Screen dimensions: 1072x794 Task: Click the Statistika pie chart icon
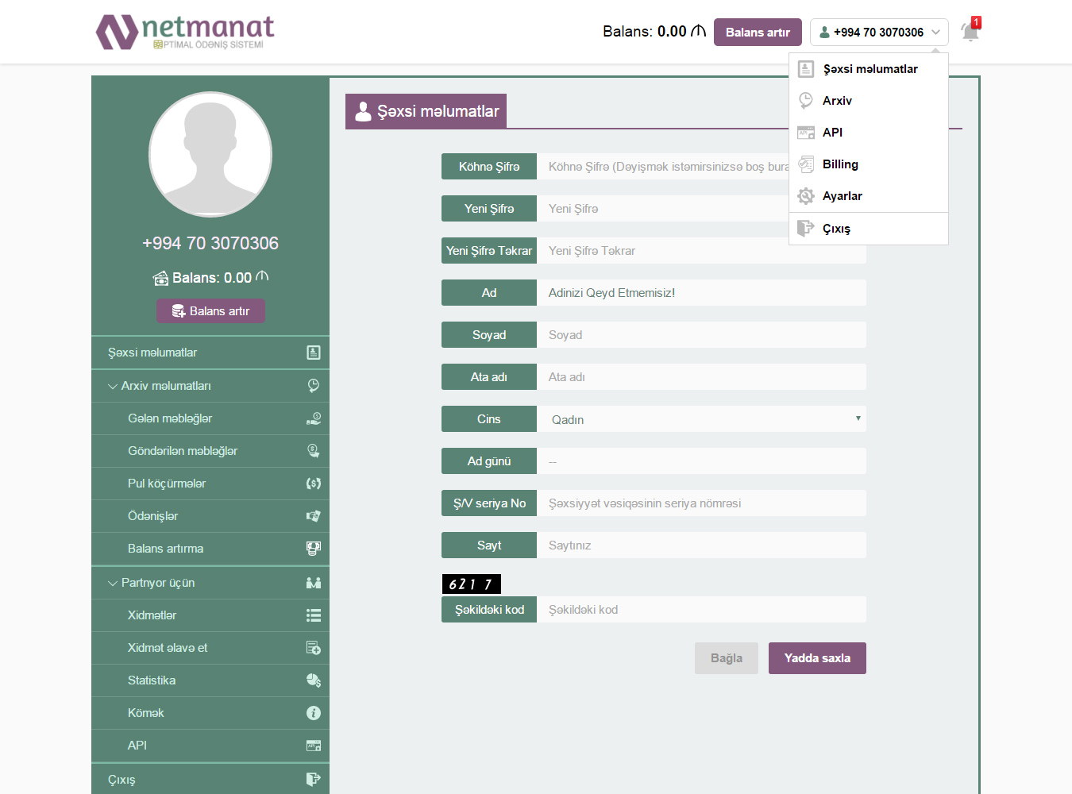pyautogui.click(x=314, y=680)
